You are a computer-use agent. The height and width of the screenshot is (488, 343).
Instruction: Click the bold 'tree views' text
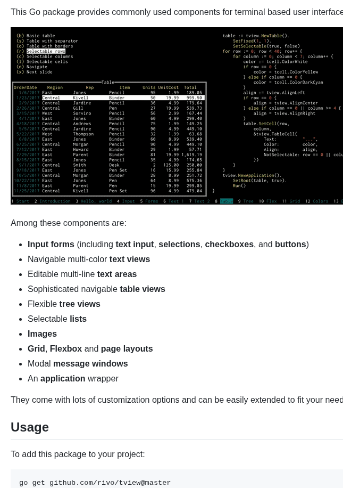[x=80, y=304]
